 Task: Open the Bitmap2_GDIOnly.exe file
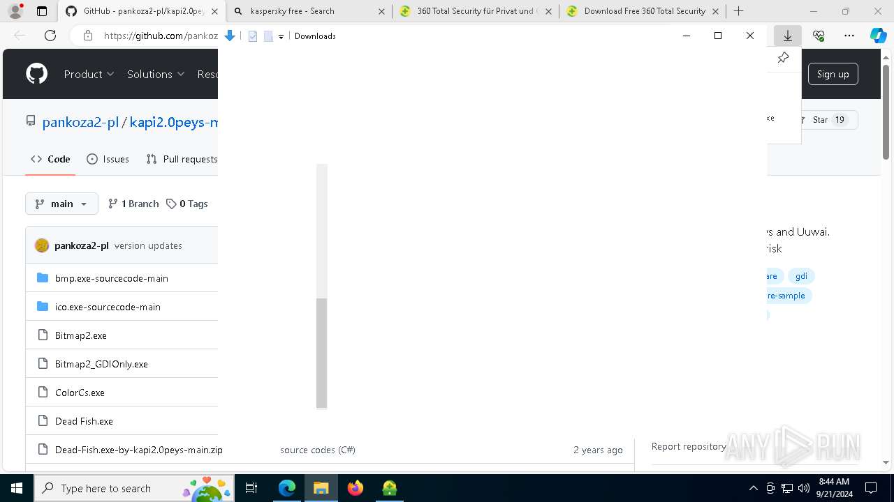click(x=101, y=364)
